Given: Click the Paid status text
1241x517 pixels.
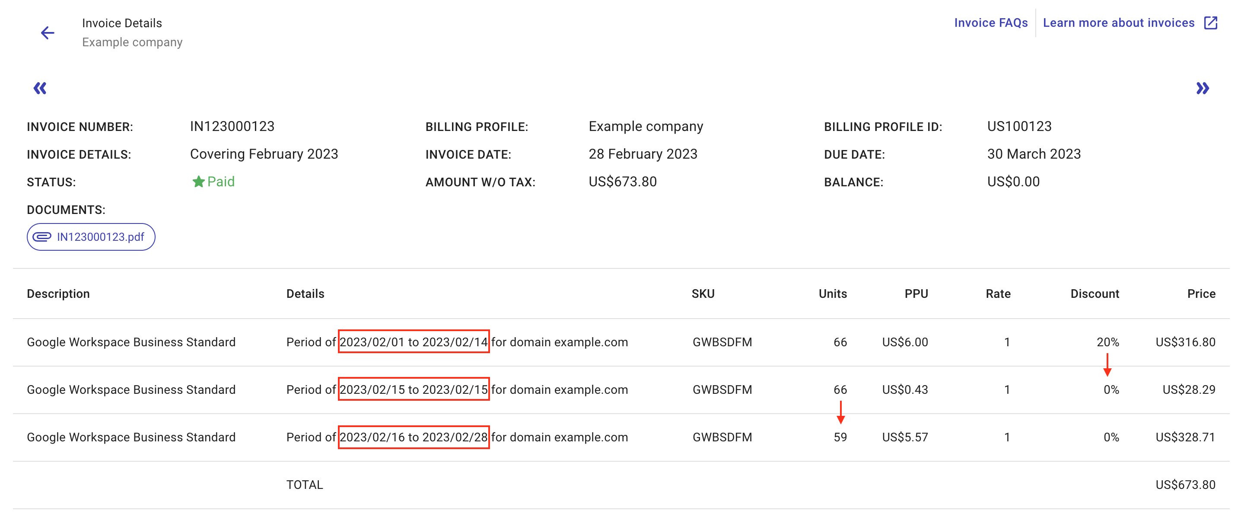Looking at the screenshot, I should point(221,182).
